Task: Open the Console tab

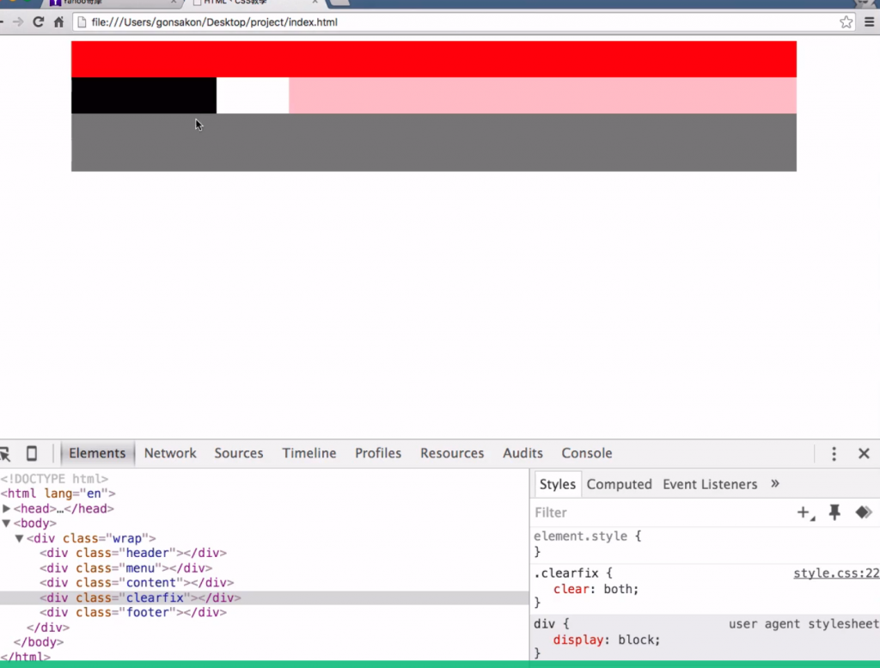Action: click(586, 453)
